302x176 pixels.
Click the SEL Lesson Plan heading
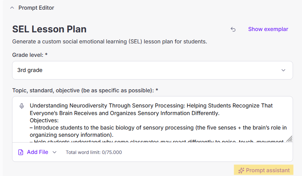49,29
